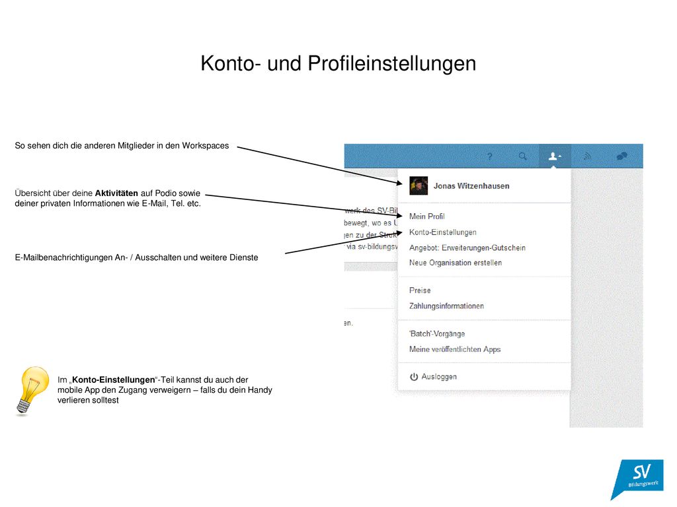677x507 pixels.
Task: Click the SV Bildungswerk logo
Action: [637, 479]
